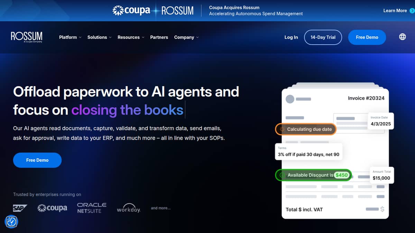Click the Free Demo button below the hero text
The height and width of the screenshot is (233, 415).
(x=37, y=160)
